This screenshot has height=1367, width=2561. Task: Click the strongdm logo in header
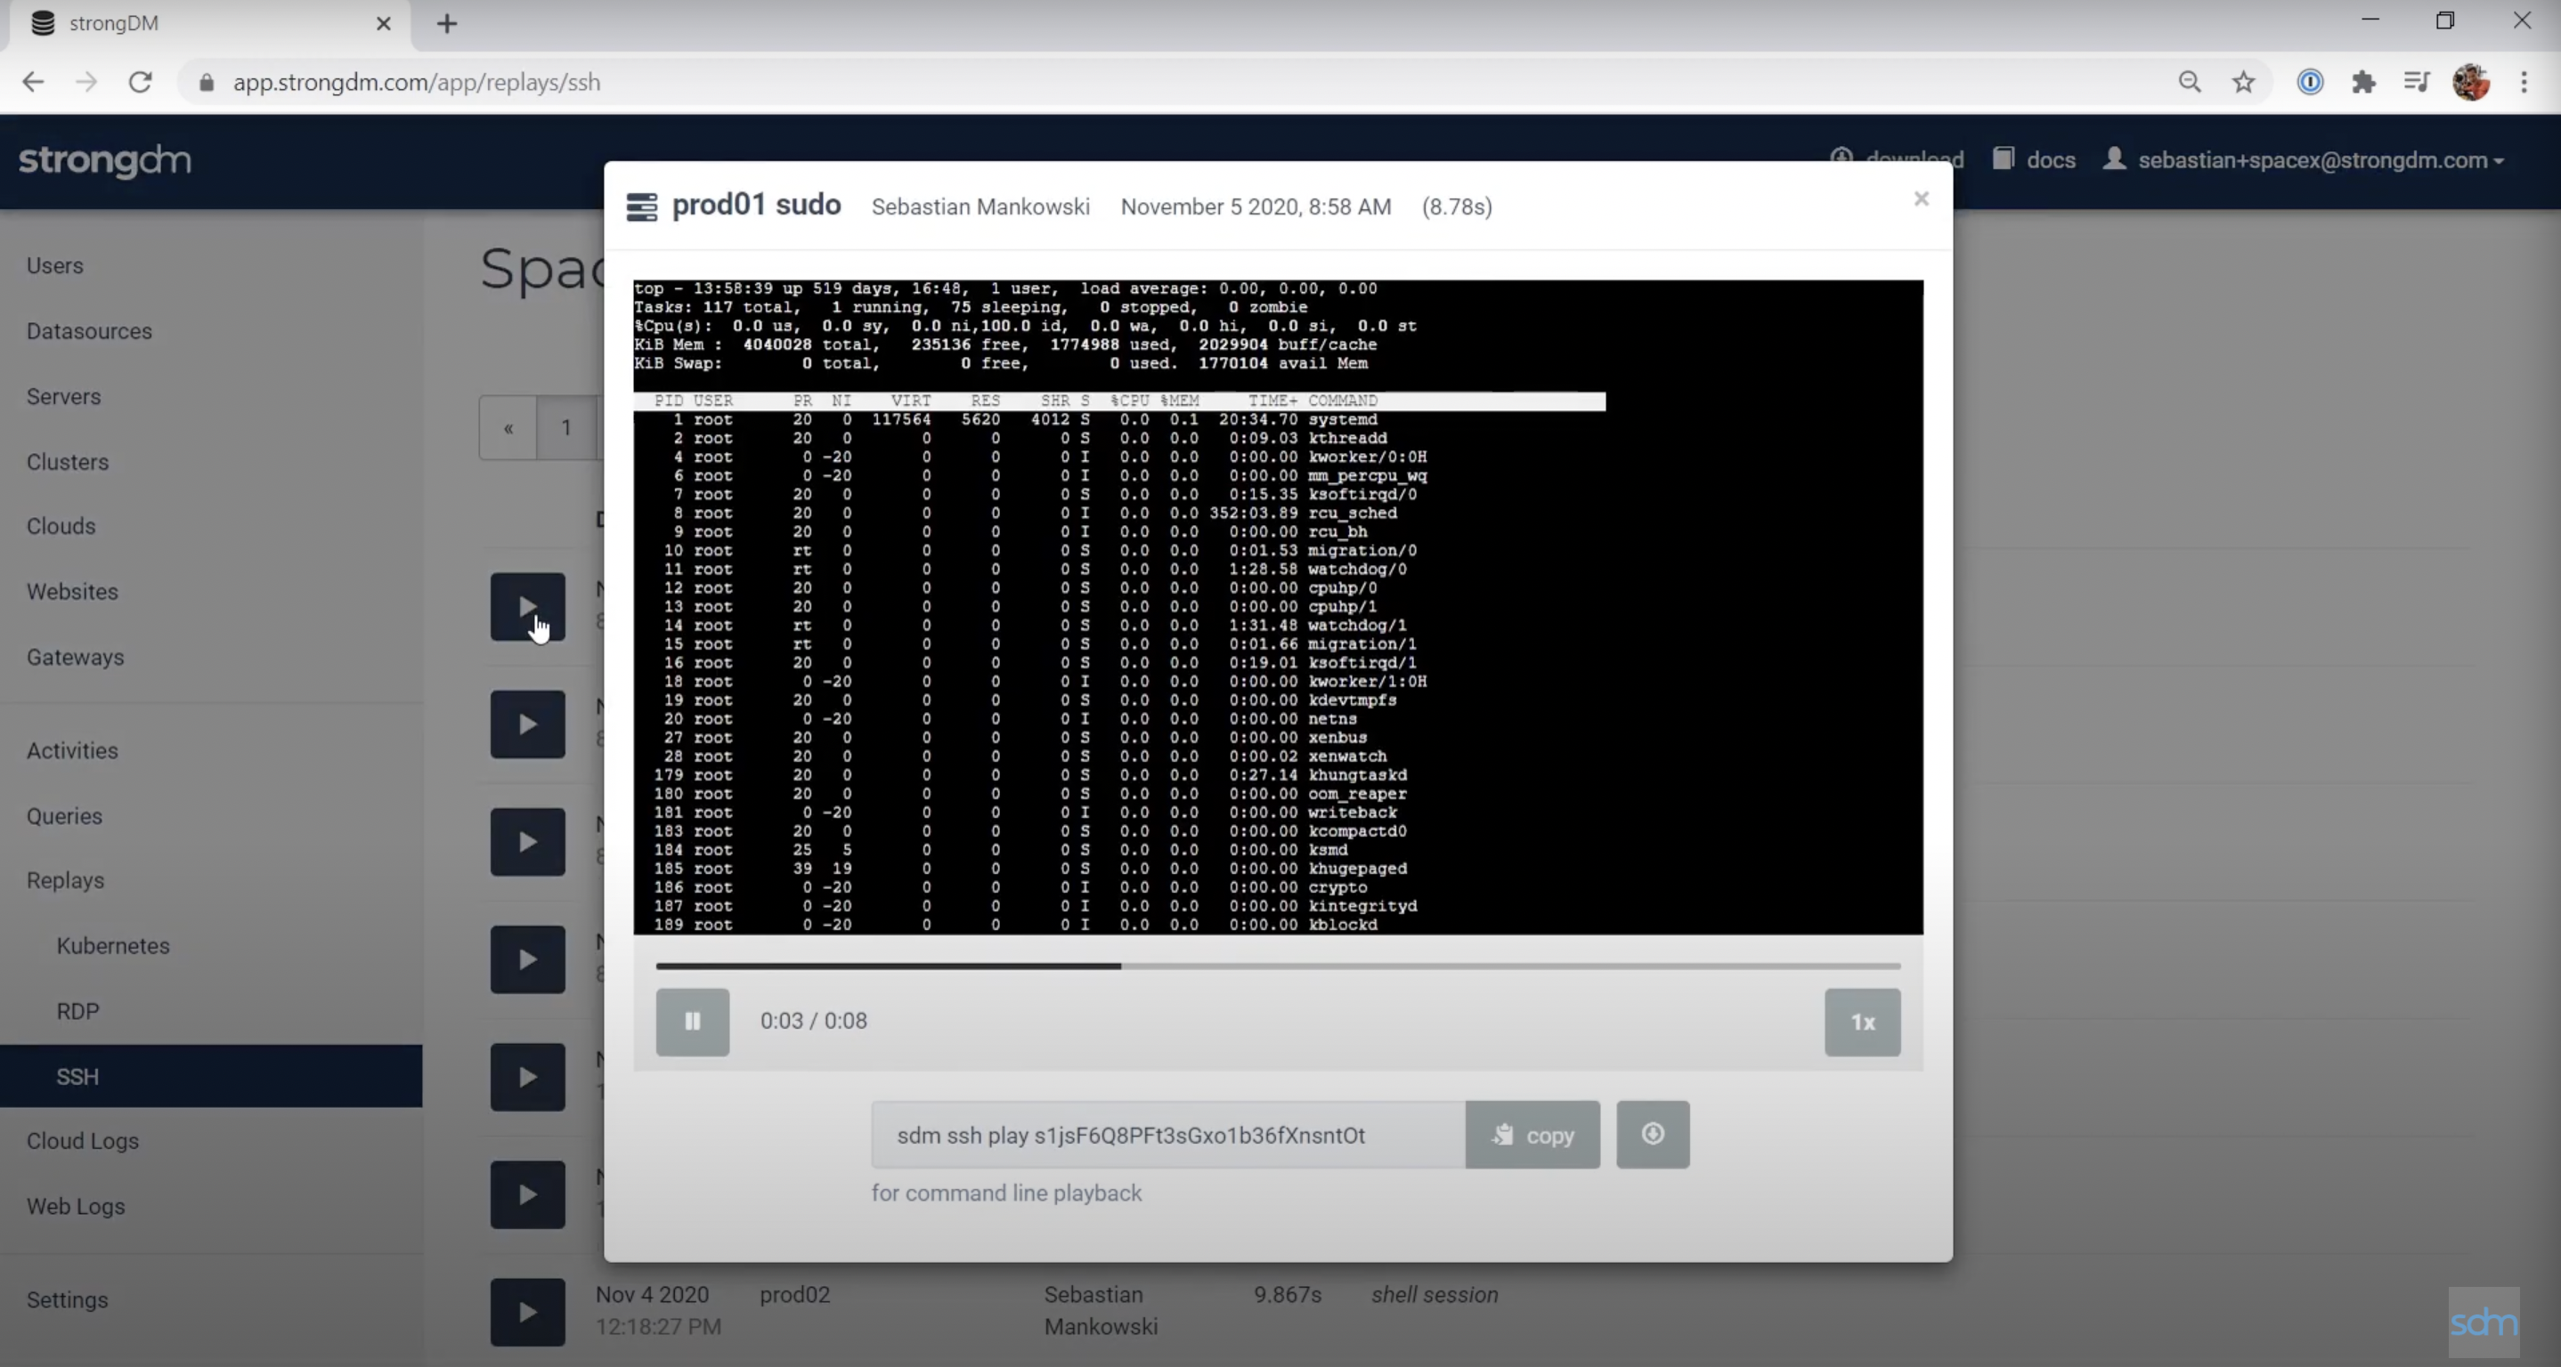tap(104, 160)
